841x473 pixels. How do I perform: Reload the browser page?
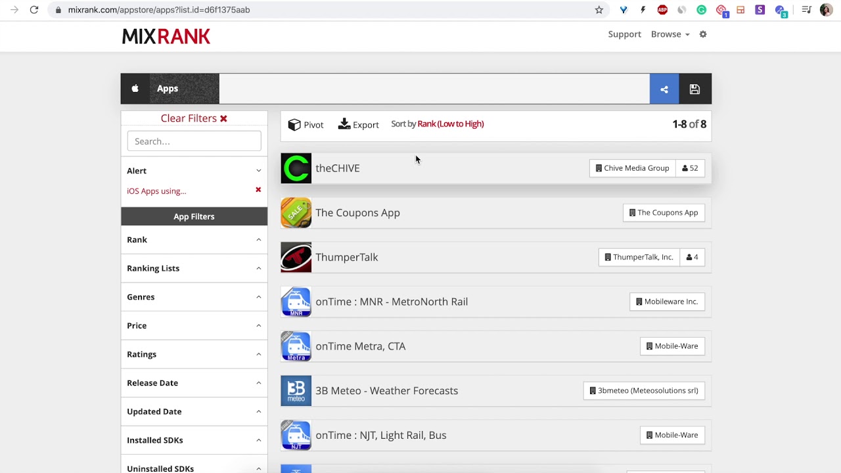(34, 10)
